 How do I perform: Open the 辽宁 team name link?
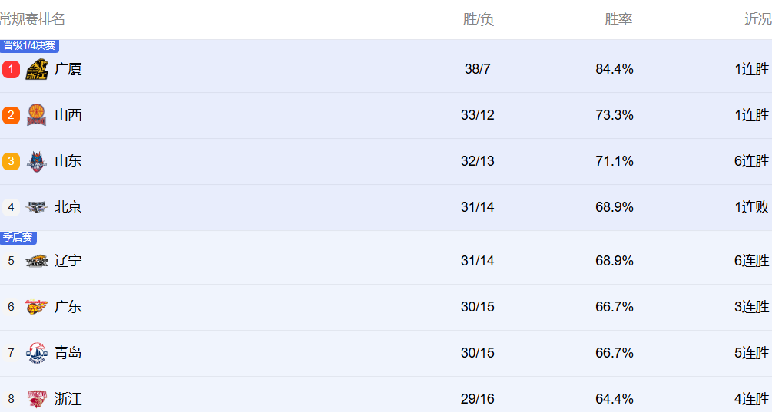tap(68, 261)
